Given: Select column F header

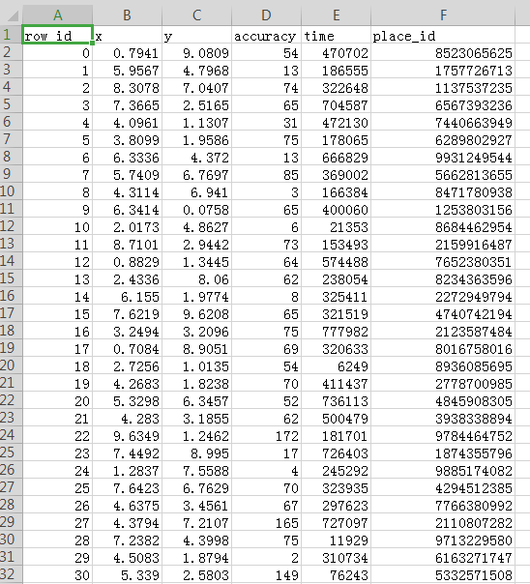Looking at the screenshot, I should point(443,15).
